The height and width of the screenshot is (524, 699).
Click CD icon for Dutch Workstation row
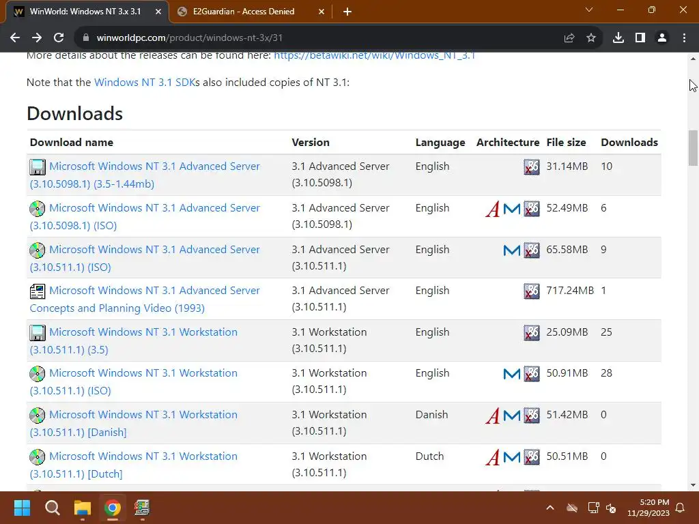coord(38,456)
